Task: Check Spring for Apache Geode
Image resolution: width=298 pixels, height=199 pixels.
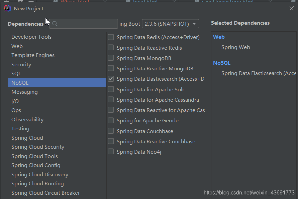Action: tap(111, 120)
